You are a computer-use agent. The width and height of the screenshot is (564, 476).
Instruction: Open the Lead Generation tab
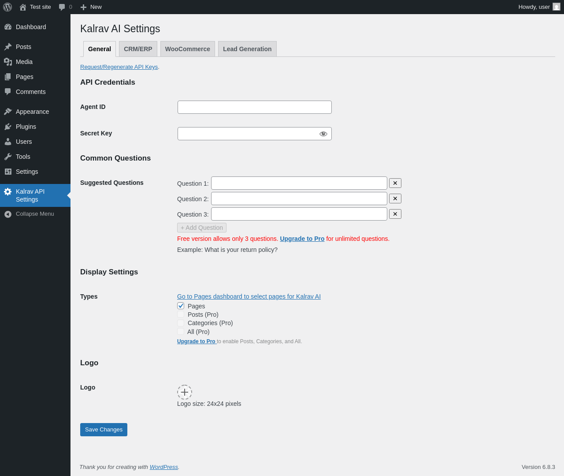(247, 49)
